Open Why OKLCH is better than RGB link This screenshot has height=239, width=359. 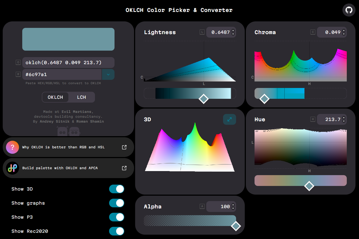tap(63, 147)
